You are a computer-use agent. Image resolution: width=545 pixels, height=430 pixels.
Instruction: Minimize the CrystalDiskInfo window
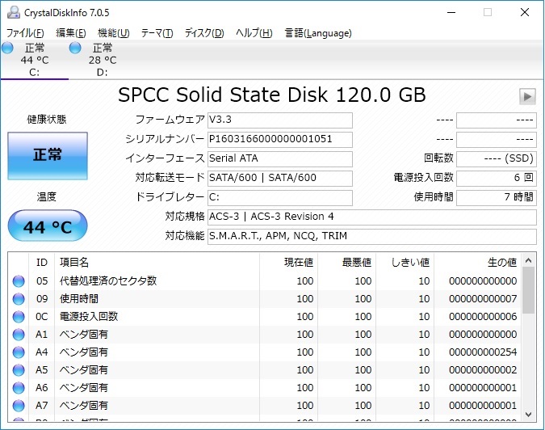tap(451, 12)
